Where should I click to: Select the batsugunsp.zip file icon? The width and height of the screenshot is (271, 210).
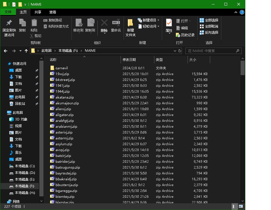point(52,167)
